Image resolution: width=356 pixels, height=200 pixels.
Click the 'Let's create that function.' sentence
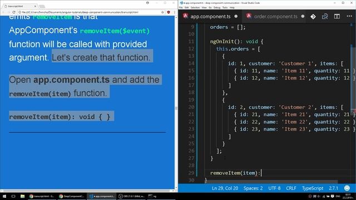tap(101, 57)
